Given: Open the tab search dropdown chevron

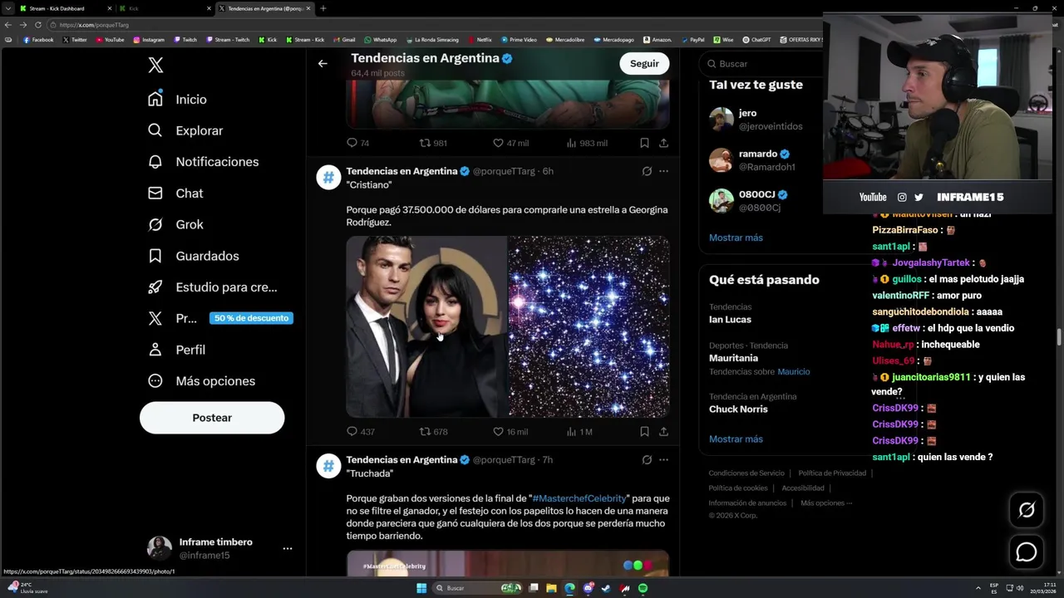Looking at the screenshot, I should pyautogui.click(x=7, y=8).
